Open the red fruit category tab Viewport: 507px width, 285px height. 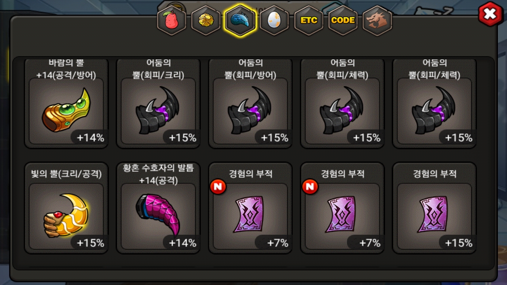172,21
